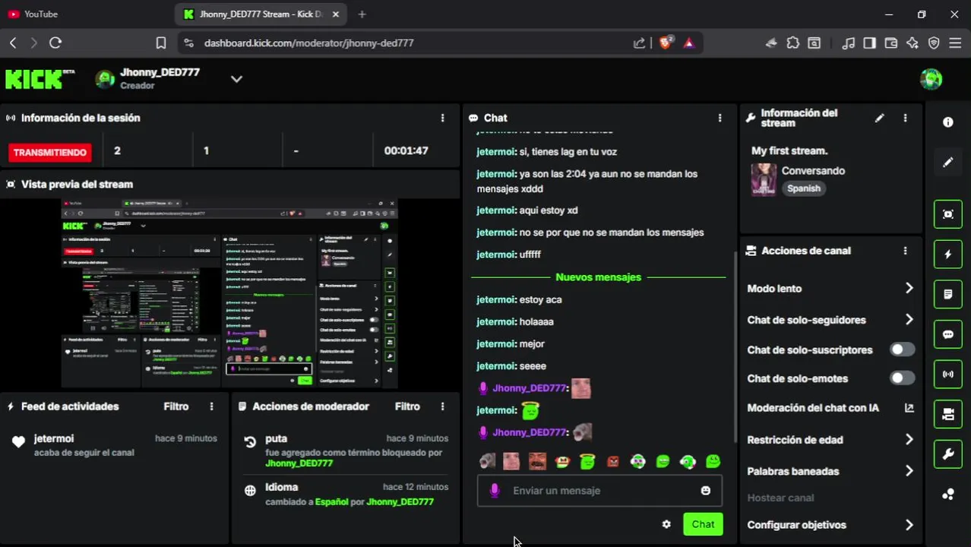Screen dimensions: 971x547
Task: Click the purple microphone icon in message box
Action: 495,491
